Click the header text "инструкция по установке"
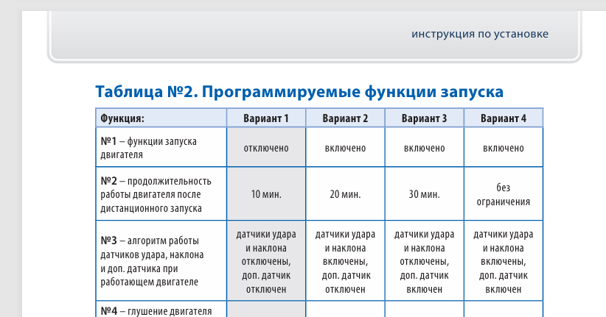 pos(480,34)
